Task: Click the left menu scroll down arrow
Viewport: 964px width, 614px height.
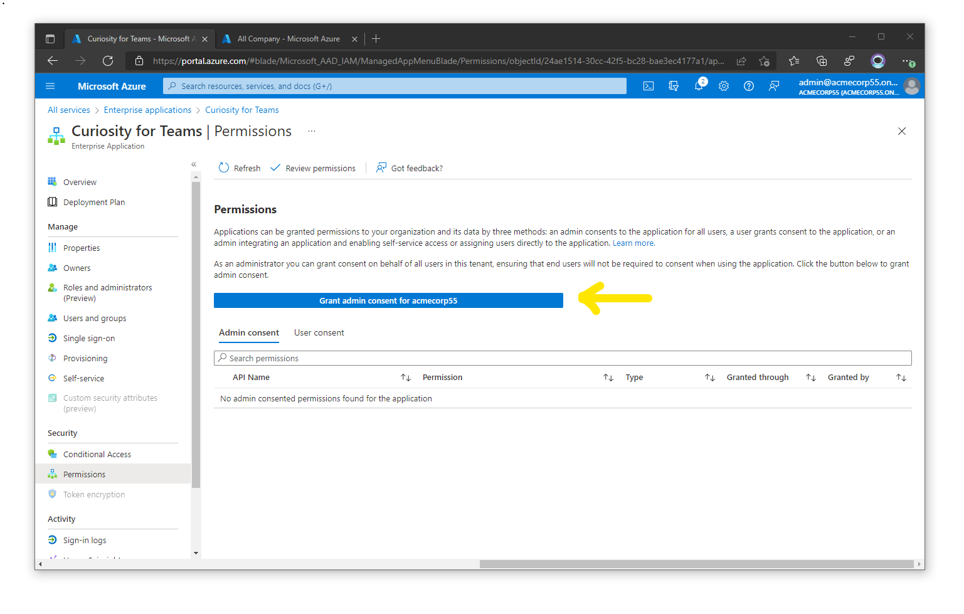Action: pyautogui.click(x=196, y=553)
